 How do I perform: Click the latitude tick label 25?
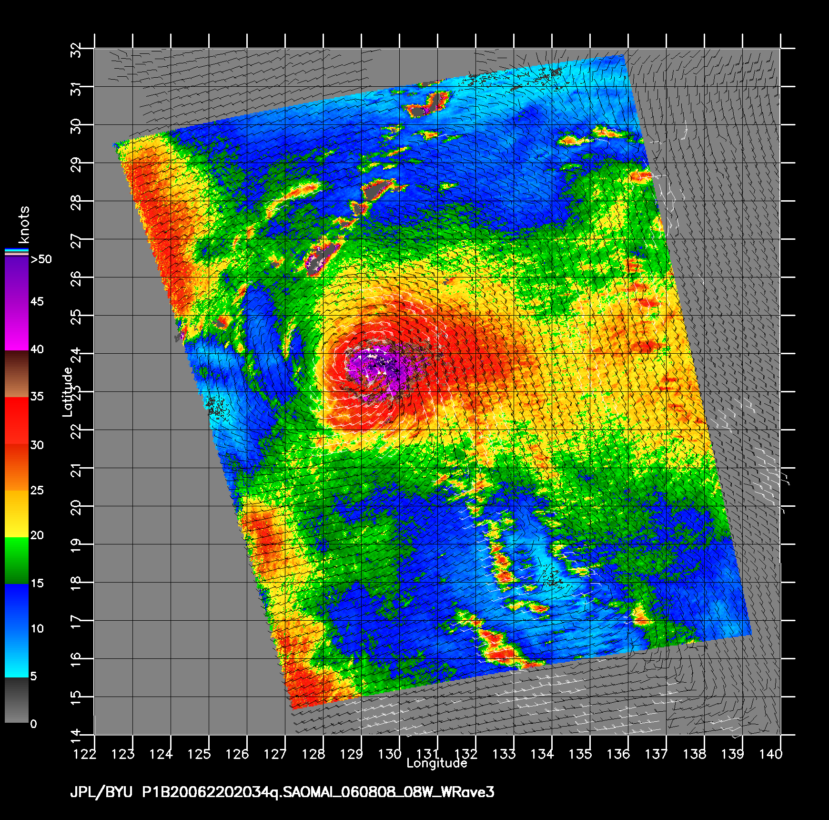(x=76, y=317)
